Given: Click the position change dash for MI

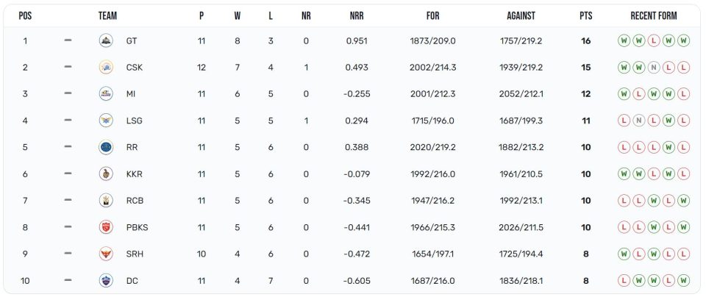Looking at the screenshot, I should click(x=68, y=93).
